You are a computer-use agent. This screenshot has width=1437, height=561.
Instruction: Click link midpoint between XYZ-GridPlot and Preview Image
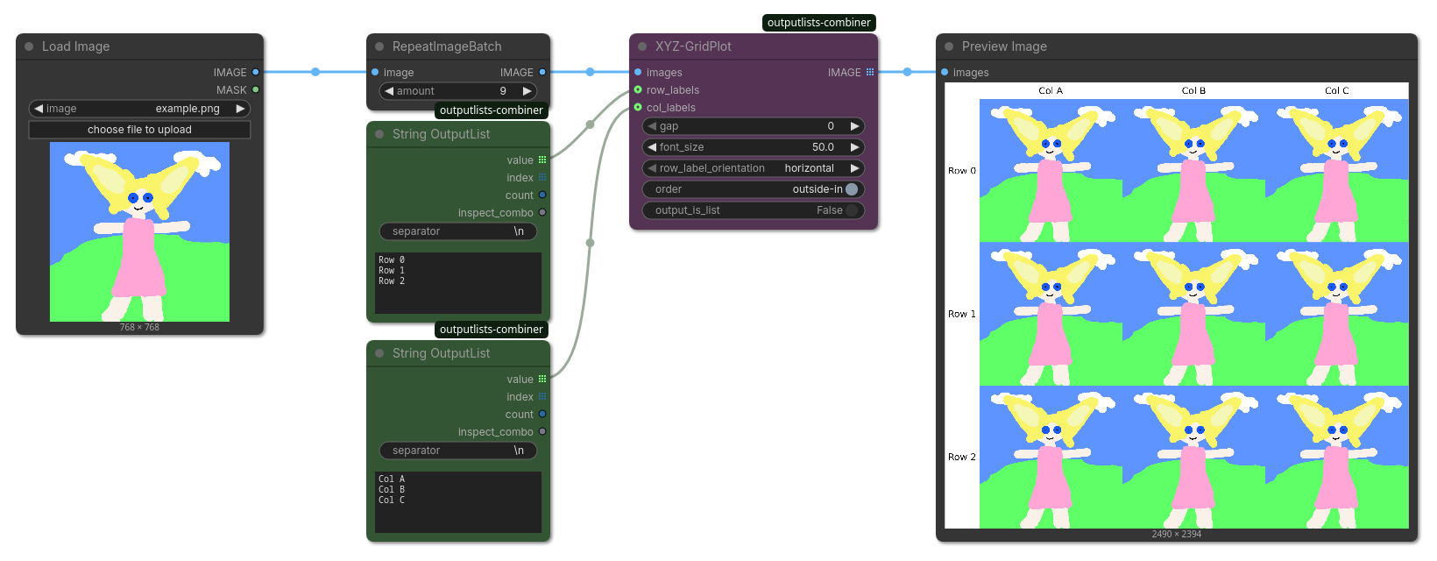point(907,72)
